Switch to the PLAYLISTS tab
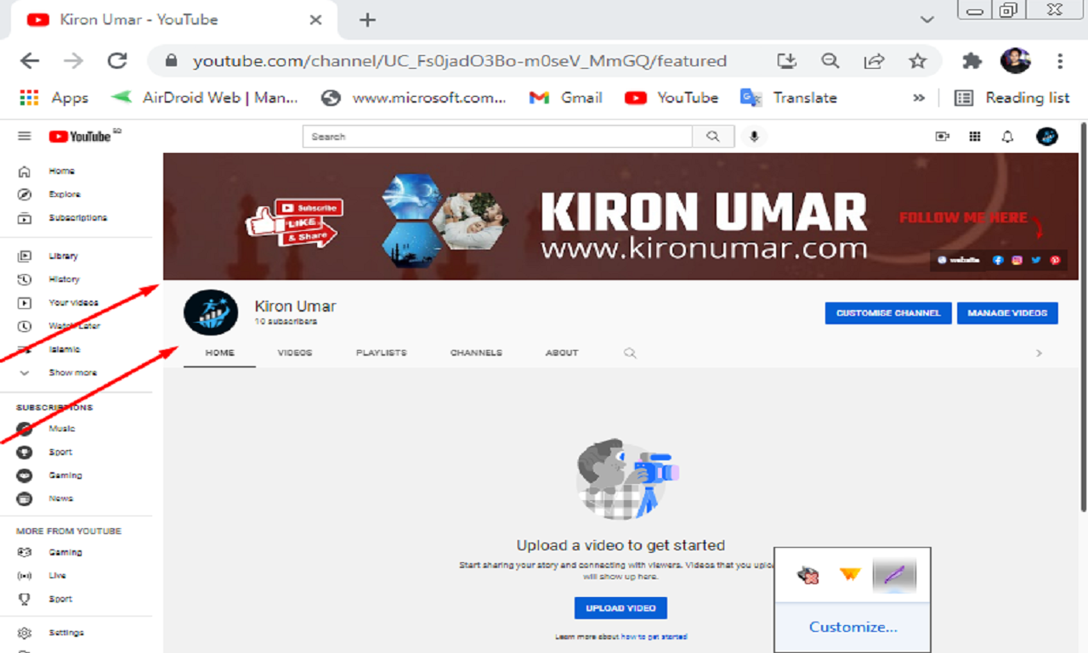The height and width of the screenshot is (653, 1088). click(x=381, y=352)
